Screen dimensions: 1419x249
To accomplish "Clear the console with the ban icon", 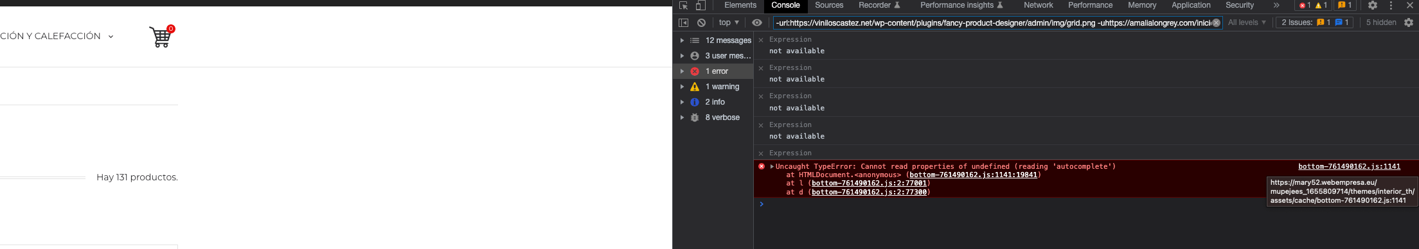I will (x=701, y=22).
